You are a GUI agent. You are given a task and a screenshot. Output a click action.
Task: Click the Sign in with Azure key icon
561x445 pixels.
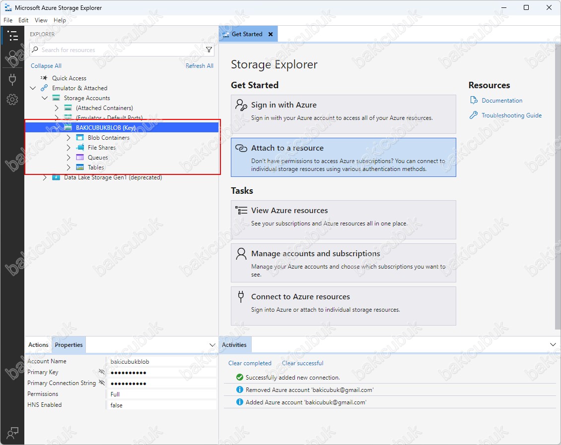click(241, 106)
